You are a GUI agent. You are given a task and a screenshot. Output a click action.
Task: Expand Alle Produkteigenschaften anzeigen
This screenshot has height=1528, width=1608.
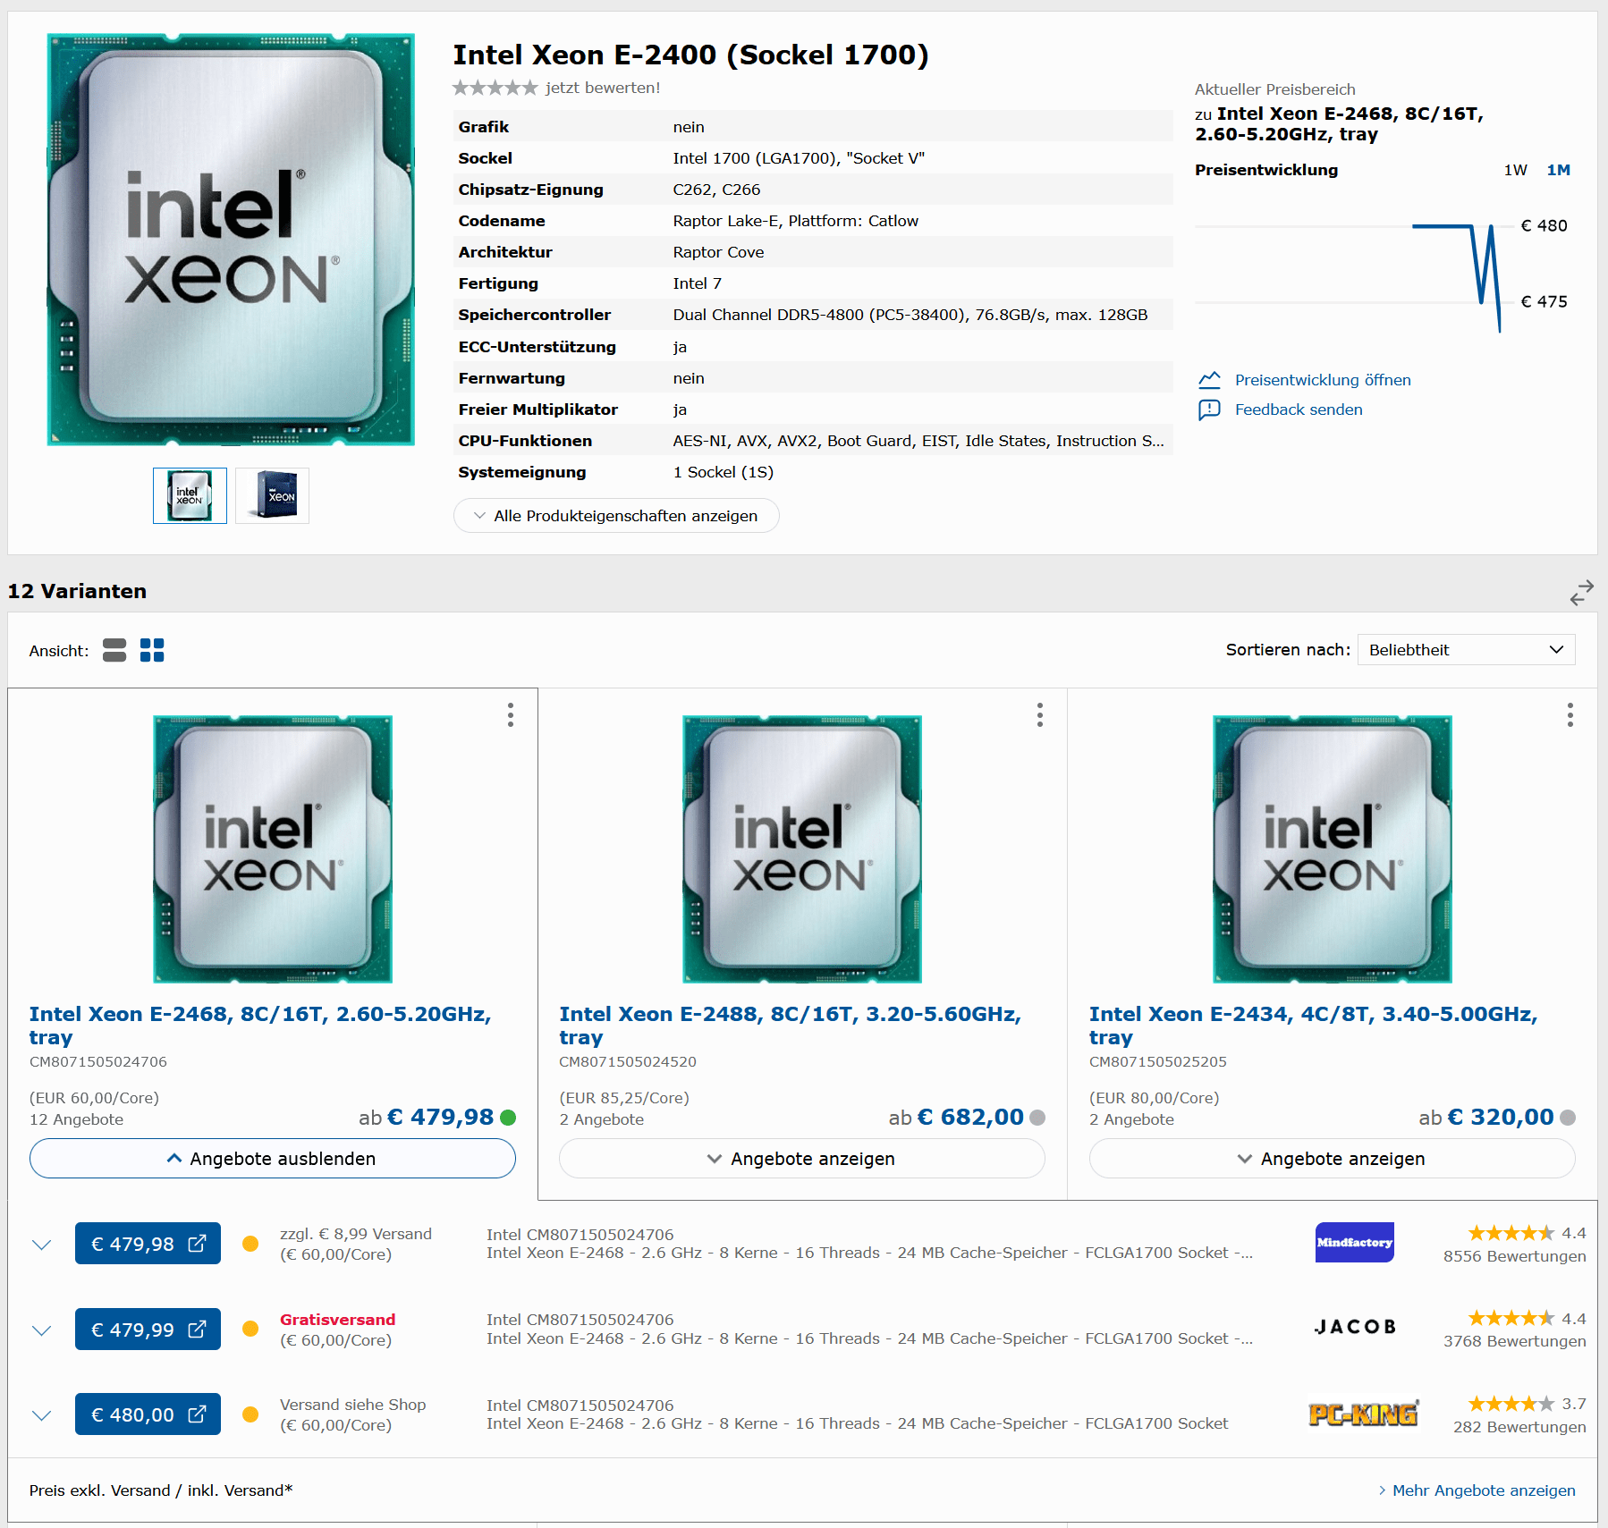(616, 516)
